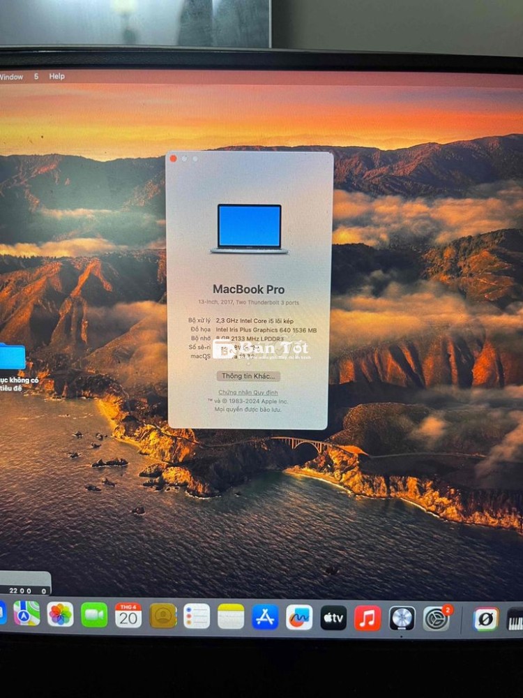Click the '5' menu bar item
The height and width of the screenshot is (698, 523).
click(36, 77)
